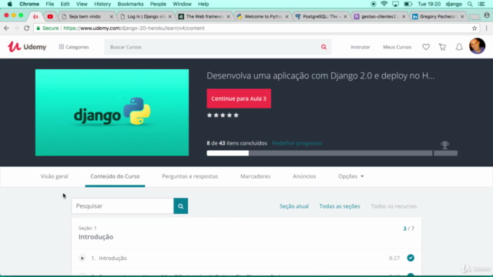This screenshot has height=277, width=493.
Task: Click the screen recording status icon
Action: 373,4
